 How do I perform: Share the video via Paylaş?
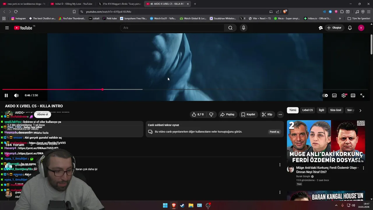pos(227,114)
